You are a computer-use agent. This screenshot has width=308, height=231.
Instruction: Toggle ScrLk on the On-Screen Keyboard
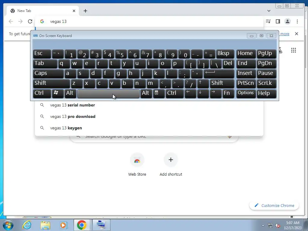[x=266, y=84]
